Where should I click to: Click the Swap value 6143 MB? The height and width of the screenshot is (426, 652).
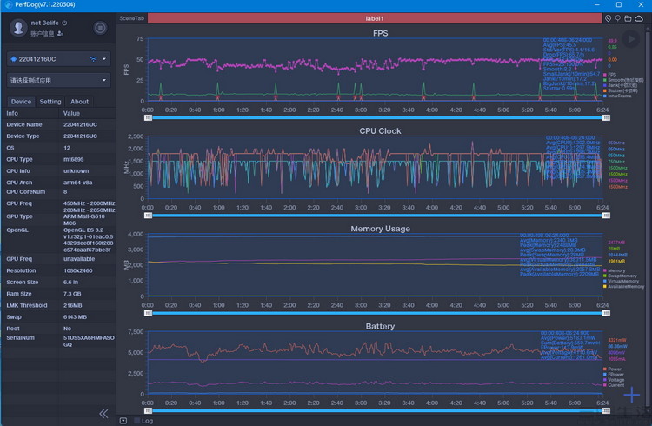tap(76, 317)
